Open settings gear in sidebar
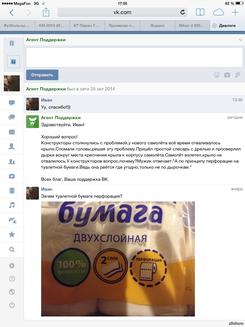 12,266
